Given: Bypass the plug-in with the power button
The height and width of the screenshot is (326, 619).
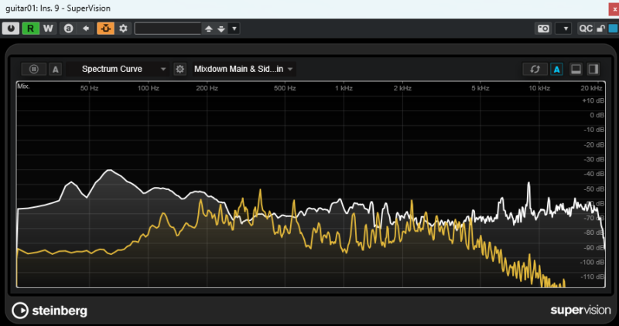Looking at the screenshot, I should click(11, 29).
